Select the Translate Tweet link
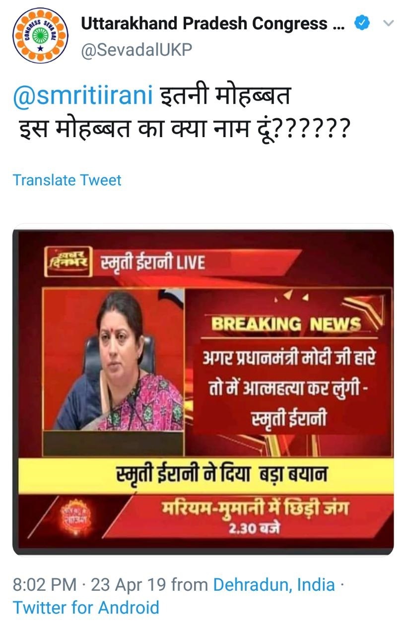The width and height of the screenshot is (405, 625). [x=67, y=180]
